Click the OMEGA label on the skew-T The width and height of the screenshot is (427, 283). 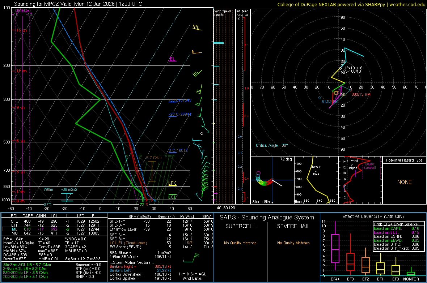click(22, 10)
